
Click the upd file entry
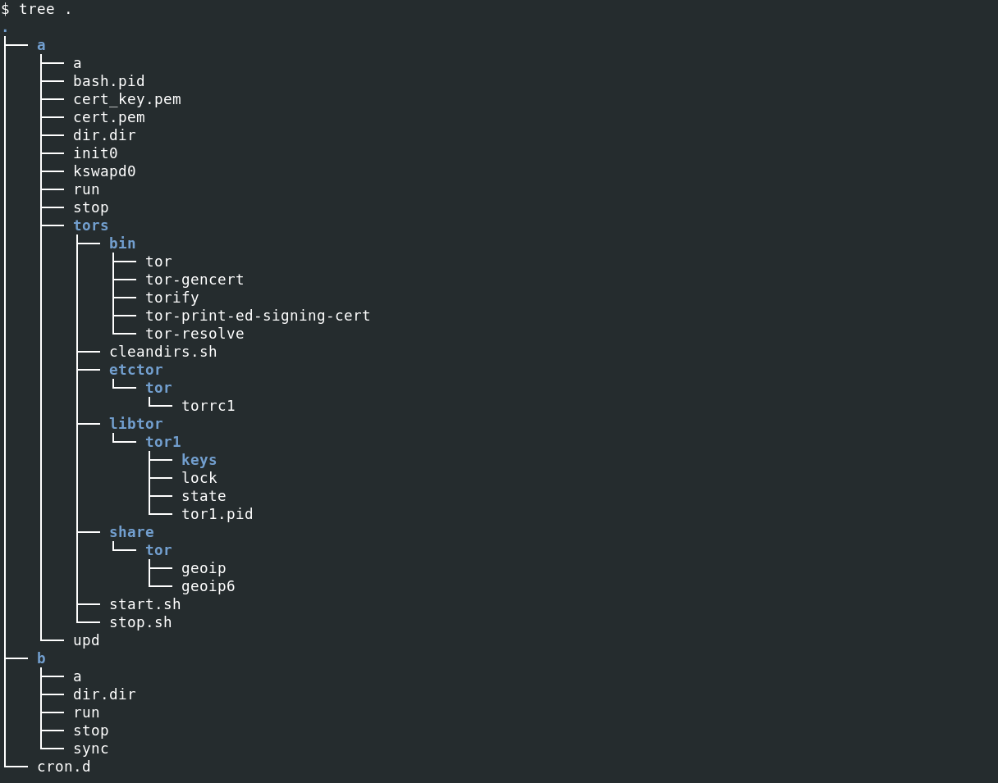[86, 640]
